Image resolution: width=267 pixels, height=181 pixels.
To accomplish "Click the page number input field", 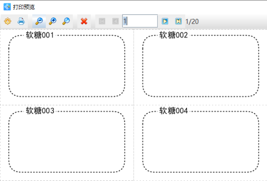I will click(140, 21).
